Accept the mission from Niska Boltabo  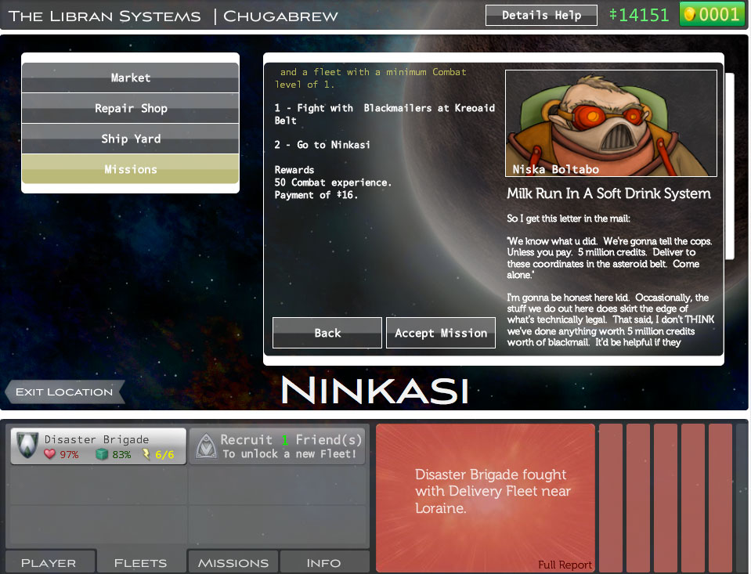[x=440, y=333]
